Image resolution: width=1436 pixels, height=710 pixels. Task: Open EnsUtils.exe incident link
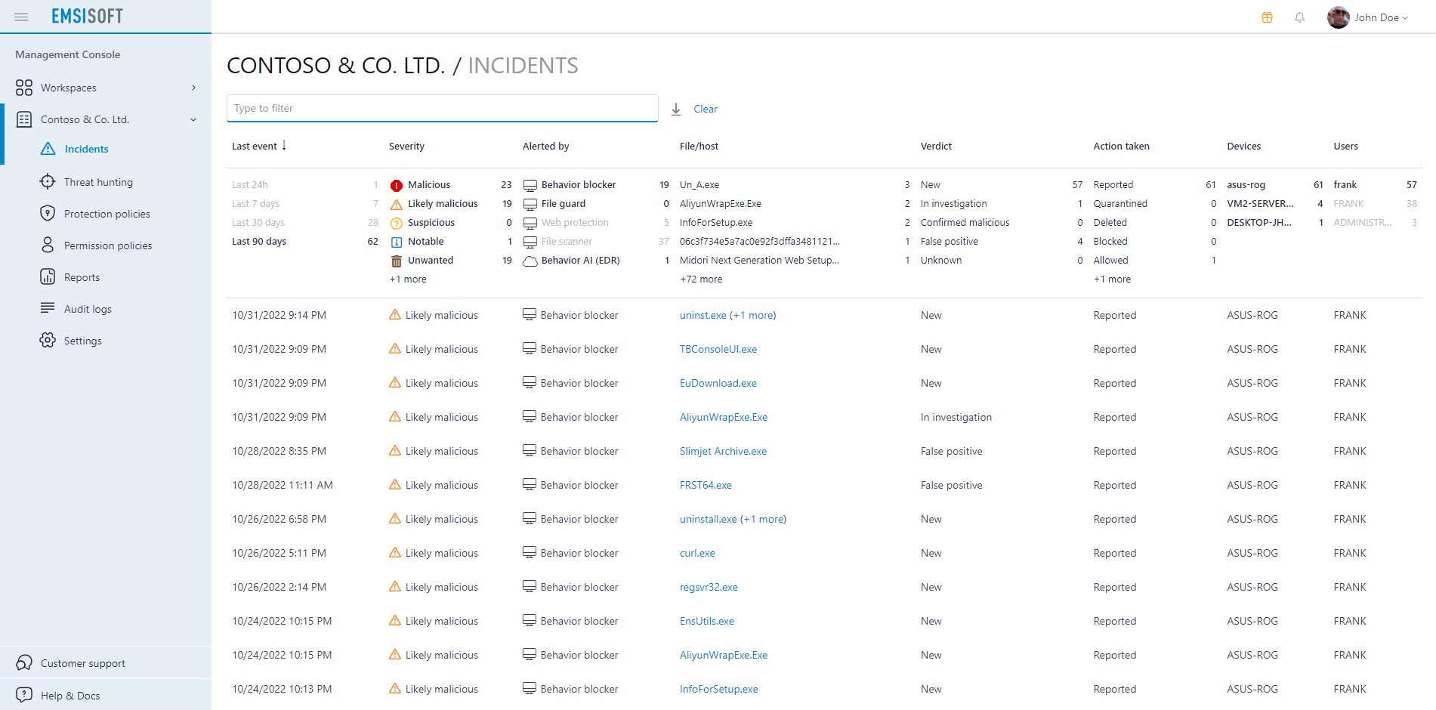point(707,621)
